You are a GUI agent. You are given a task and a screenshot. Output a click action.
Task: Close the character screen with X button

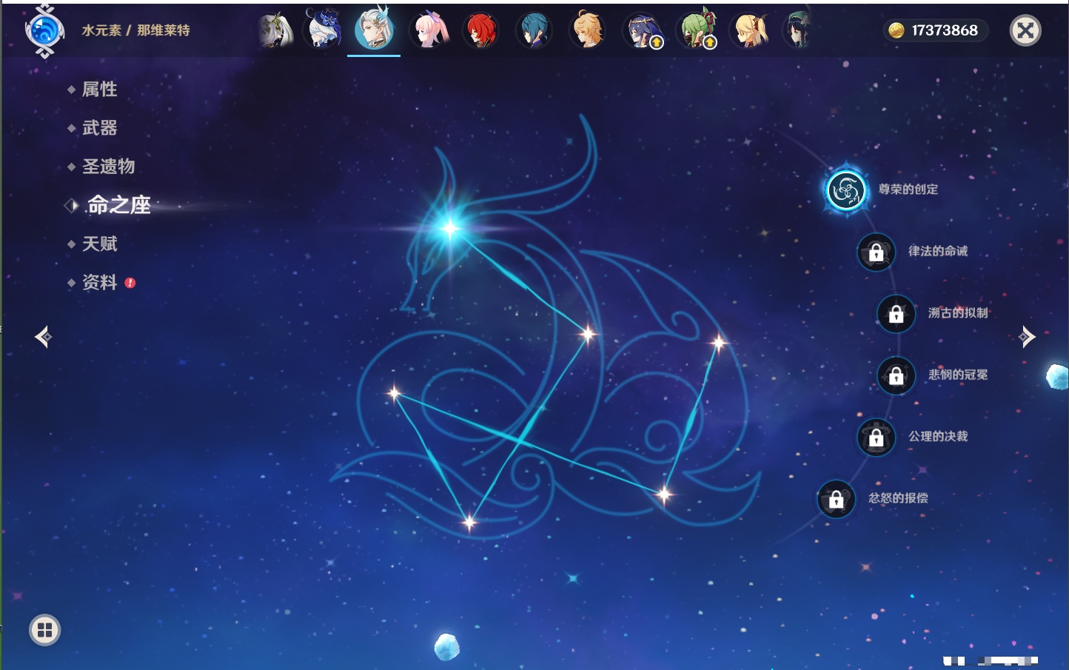(x=1025, y=30)
